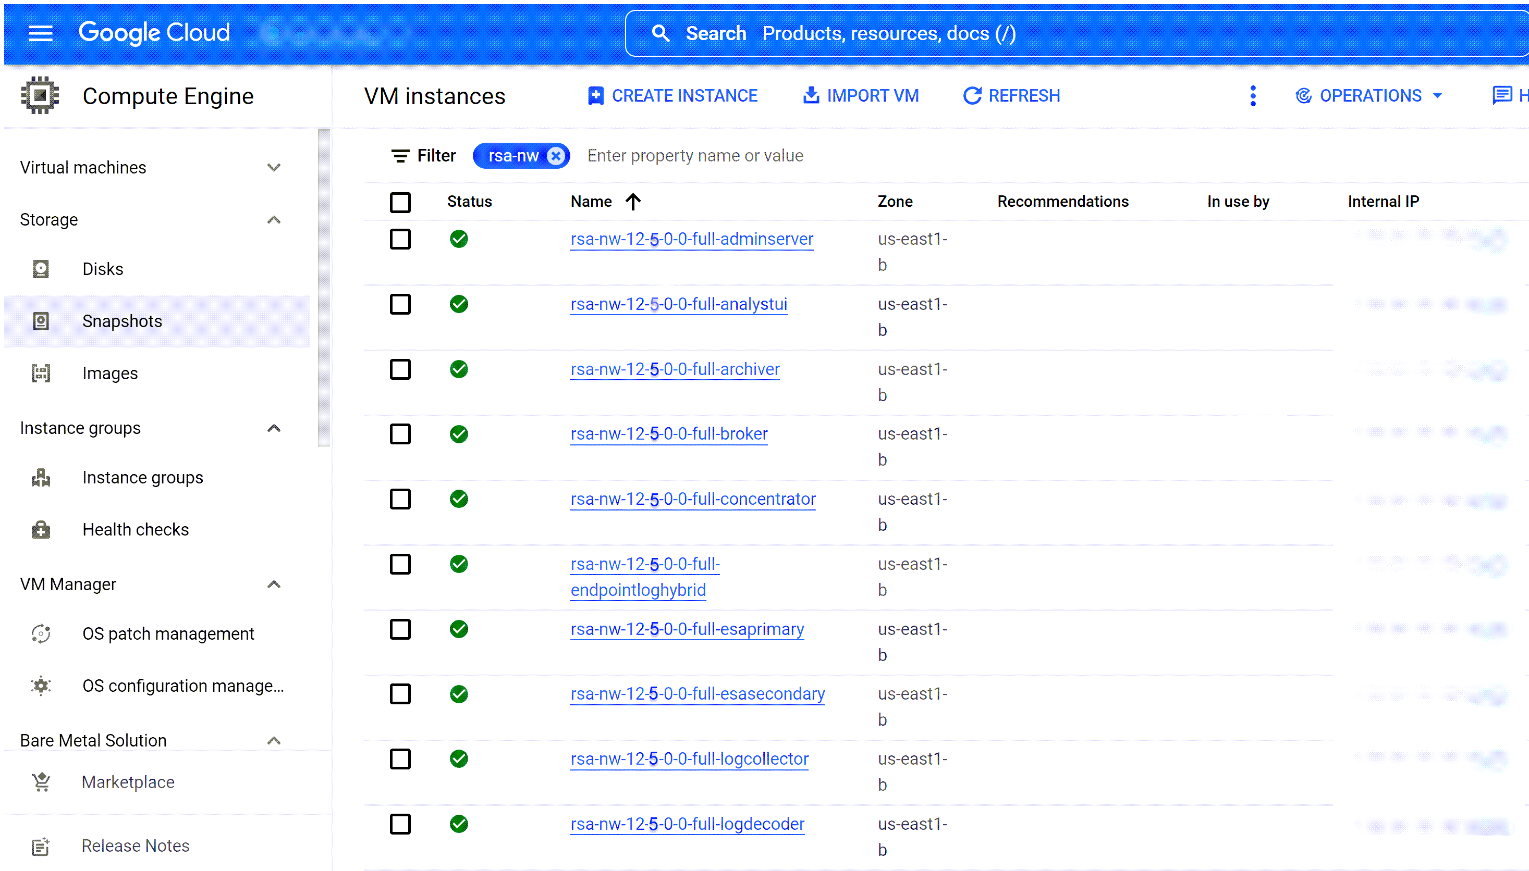Click the Health checks icon
The height and width of the screenshot is (871, 1529).
point(41,529)
